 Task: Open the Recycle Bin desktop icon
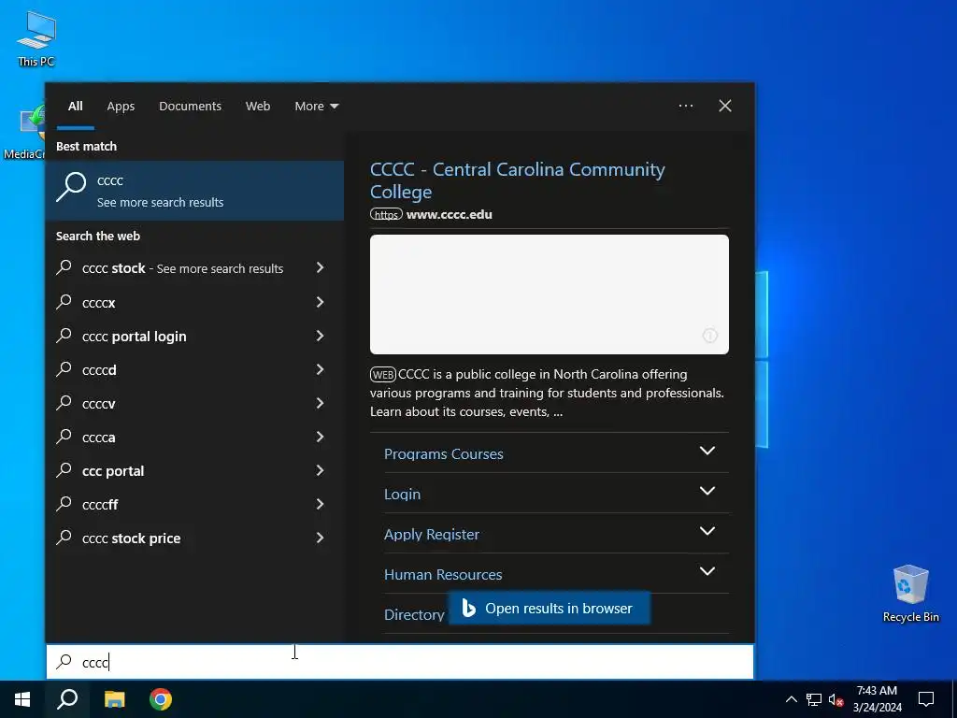(x=910, y=594)
